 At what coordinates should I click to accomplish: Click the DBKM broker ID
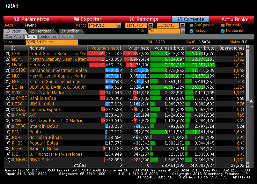click(17, 87)
